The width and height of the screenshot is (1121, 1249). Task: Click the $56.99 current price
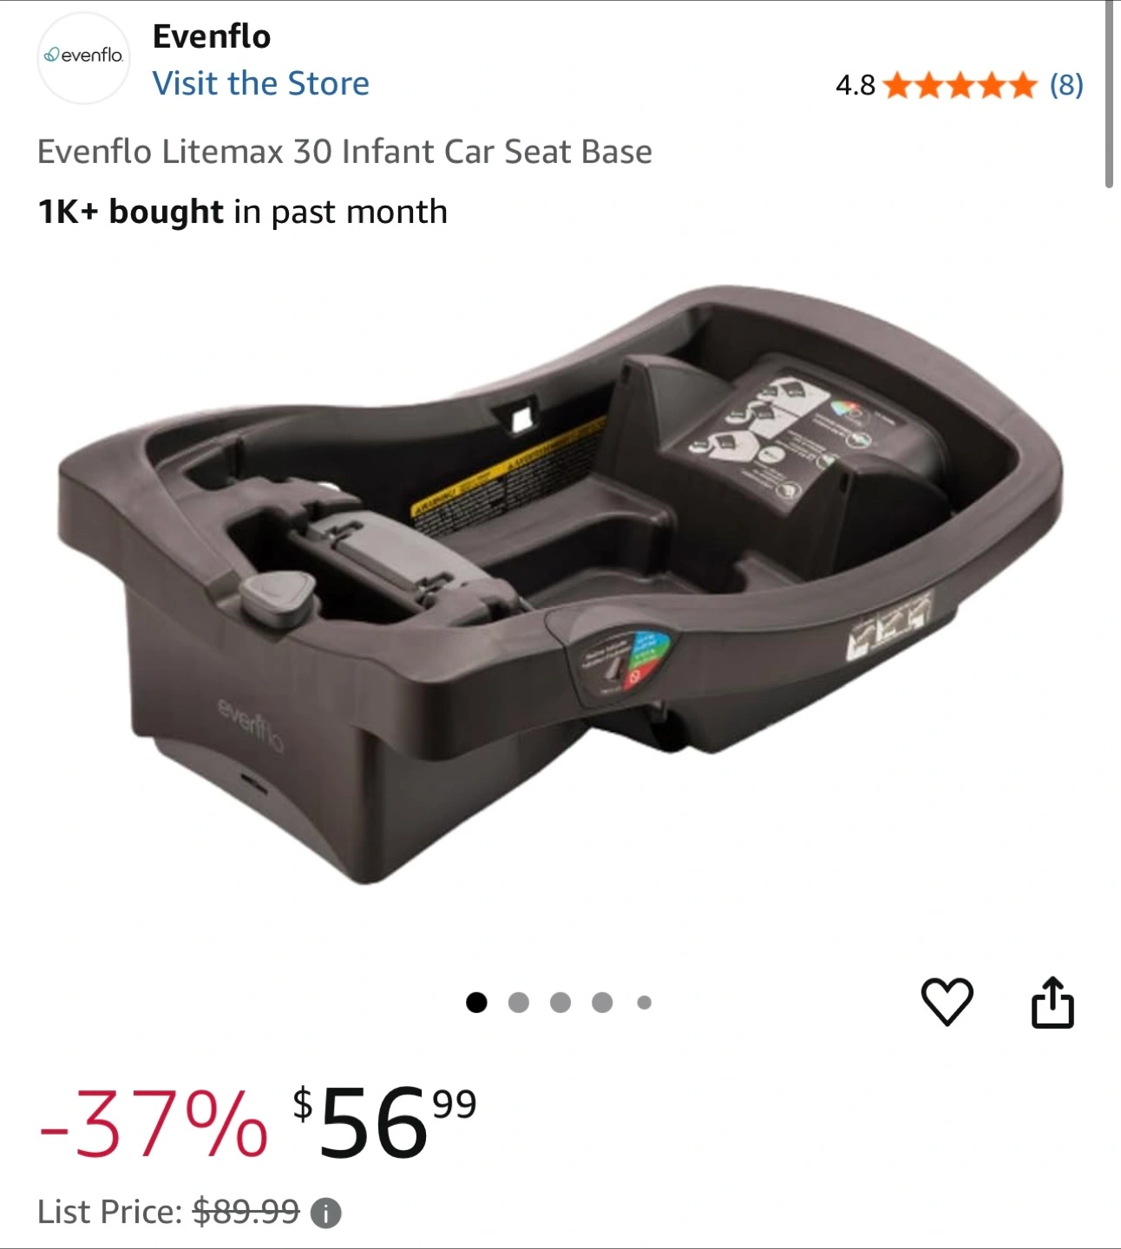click(x=384, y=1123)
